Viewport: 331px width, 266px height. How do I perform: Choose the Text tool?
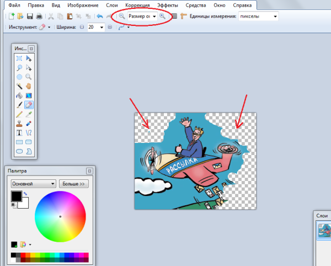tap(19, 132)
